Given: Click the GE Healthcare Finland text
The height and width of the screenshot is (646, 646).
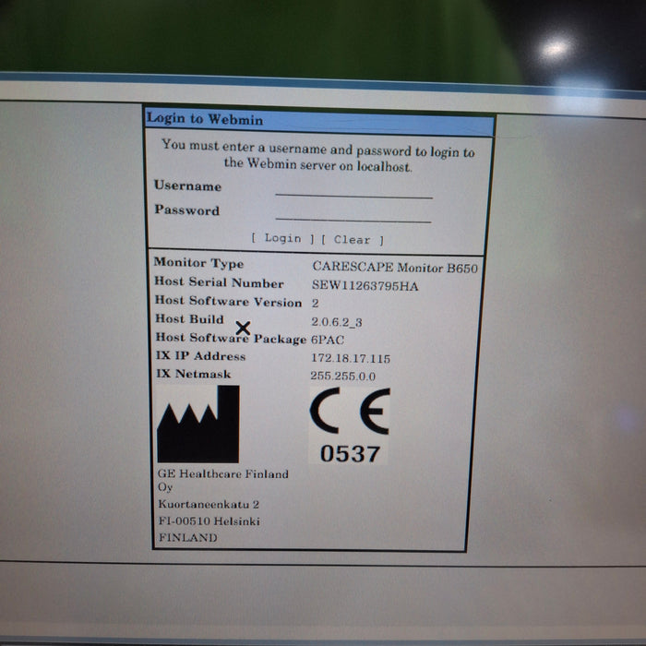Looking at the screenshot, I should point(223,474).
